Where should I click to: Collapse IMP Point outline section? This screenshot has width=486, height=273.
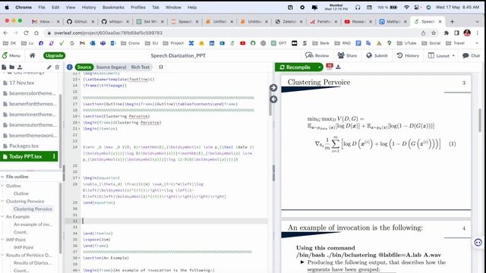2,240
